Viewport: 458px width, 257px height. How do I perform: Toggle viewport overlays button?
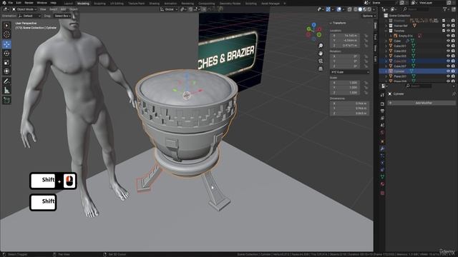pos(338,9)
